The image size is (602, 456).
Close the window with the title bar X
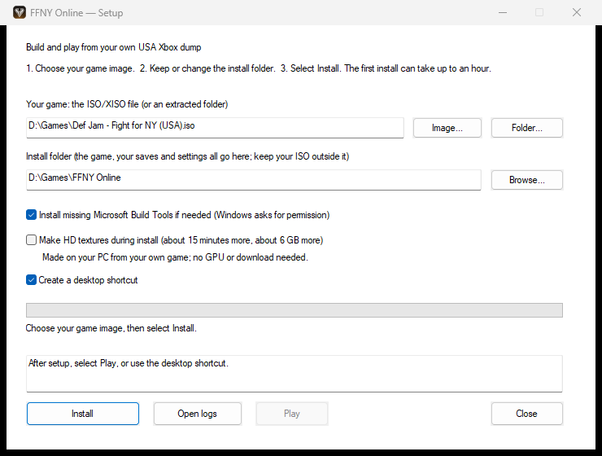point(576,13)
